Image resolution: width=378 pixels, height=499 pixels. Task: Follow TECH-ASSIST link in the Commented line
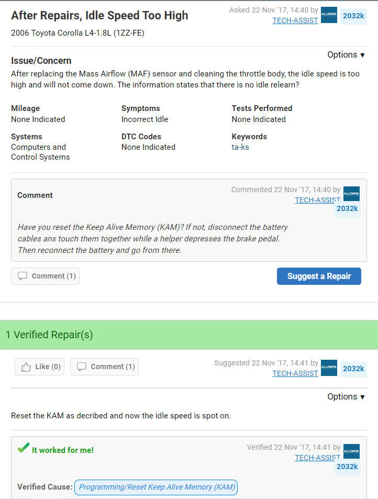[x=317, y=200]
